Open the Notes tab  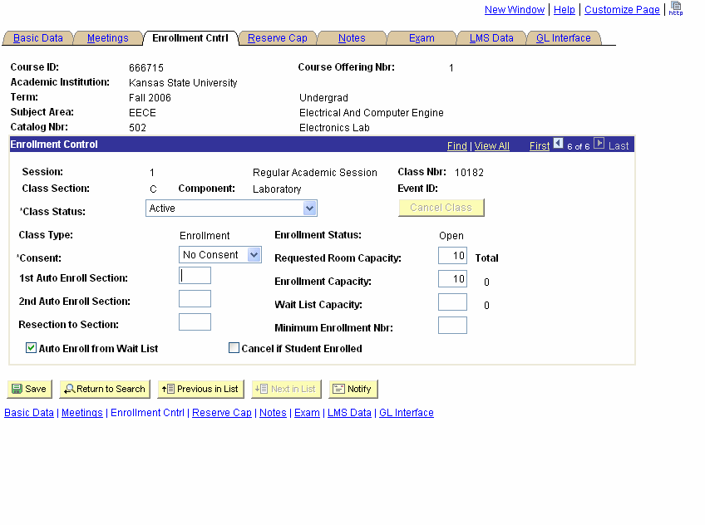[x=352, y=38]
